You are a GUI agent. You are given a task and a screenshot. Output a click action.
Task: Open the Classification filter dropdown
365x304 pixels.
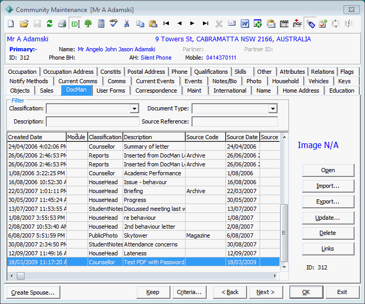coord(134,108)
